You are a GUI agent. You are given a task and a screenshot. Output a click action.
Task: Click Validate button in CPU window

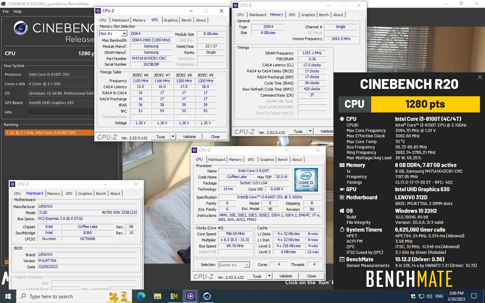point(286,276)
